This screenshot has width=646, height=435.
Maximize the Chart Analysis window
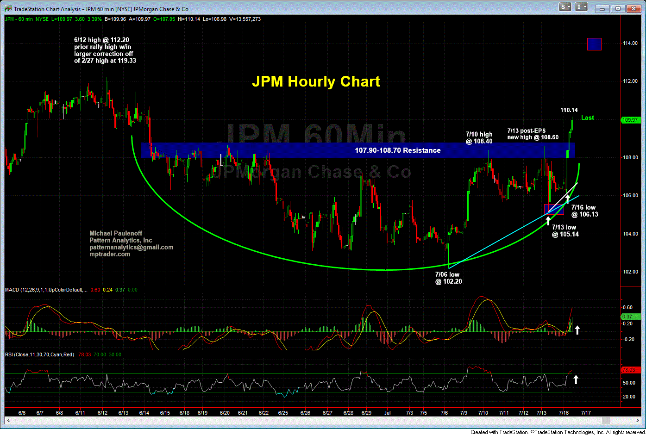[618, 8]
